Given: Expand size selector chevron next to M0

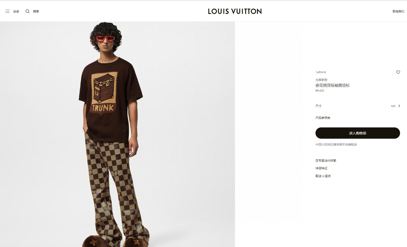Looking at the screenshot, I should coord(399,106).
